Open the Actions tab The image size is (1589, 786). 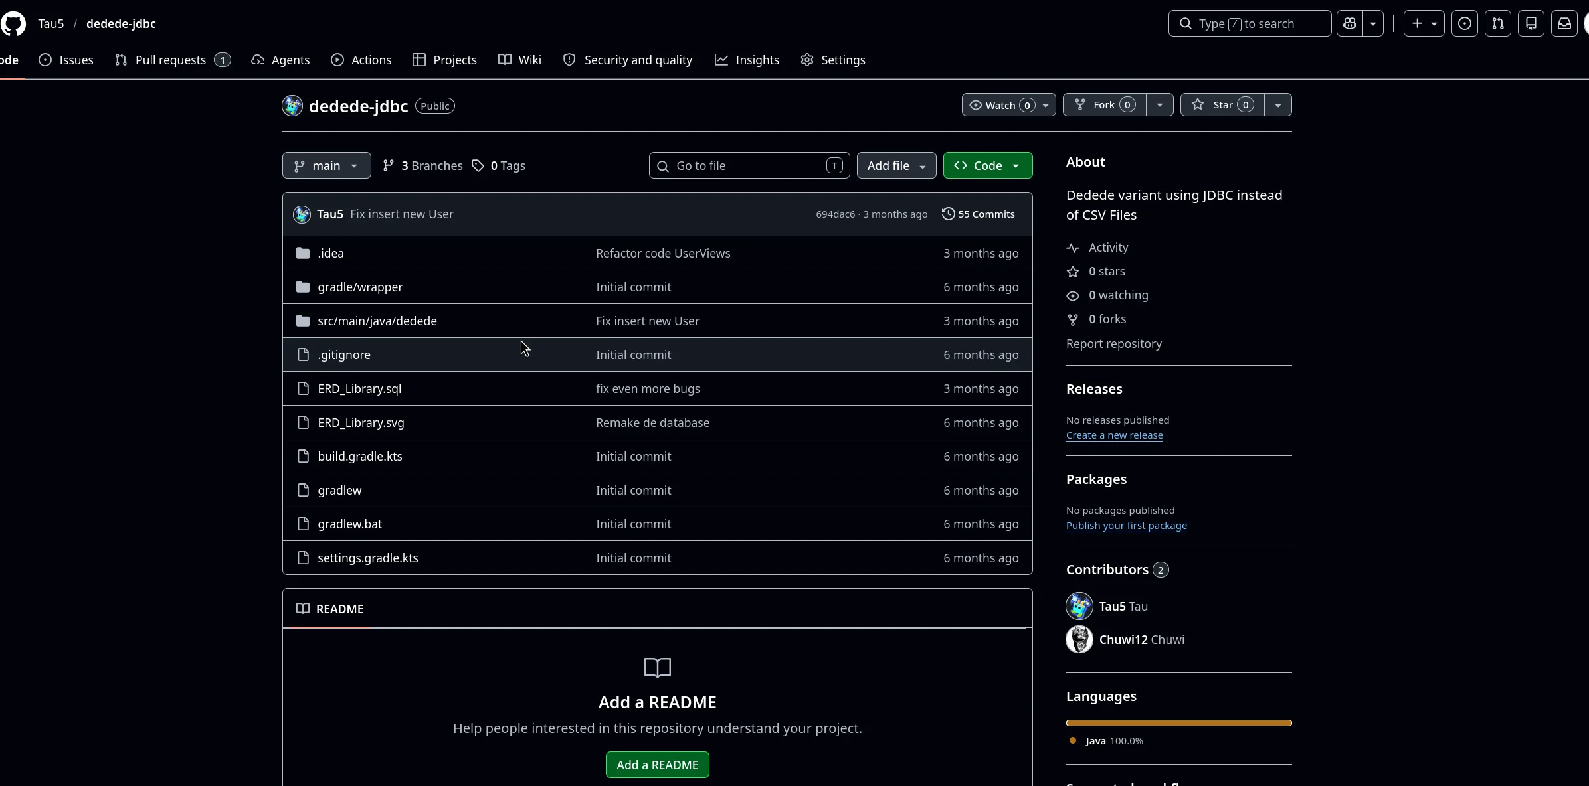(361, 60)
